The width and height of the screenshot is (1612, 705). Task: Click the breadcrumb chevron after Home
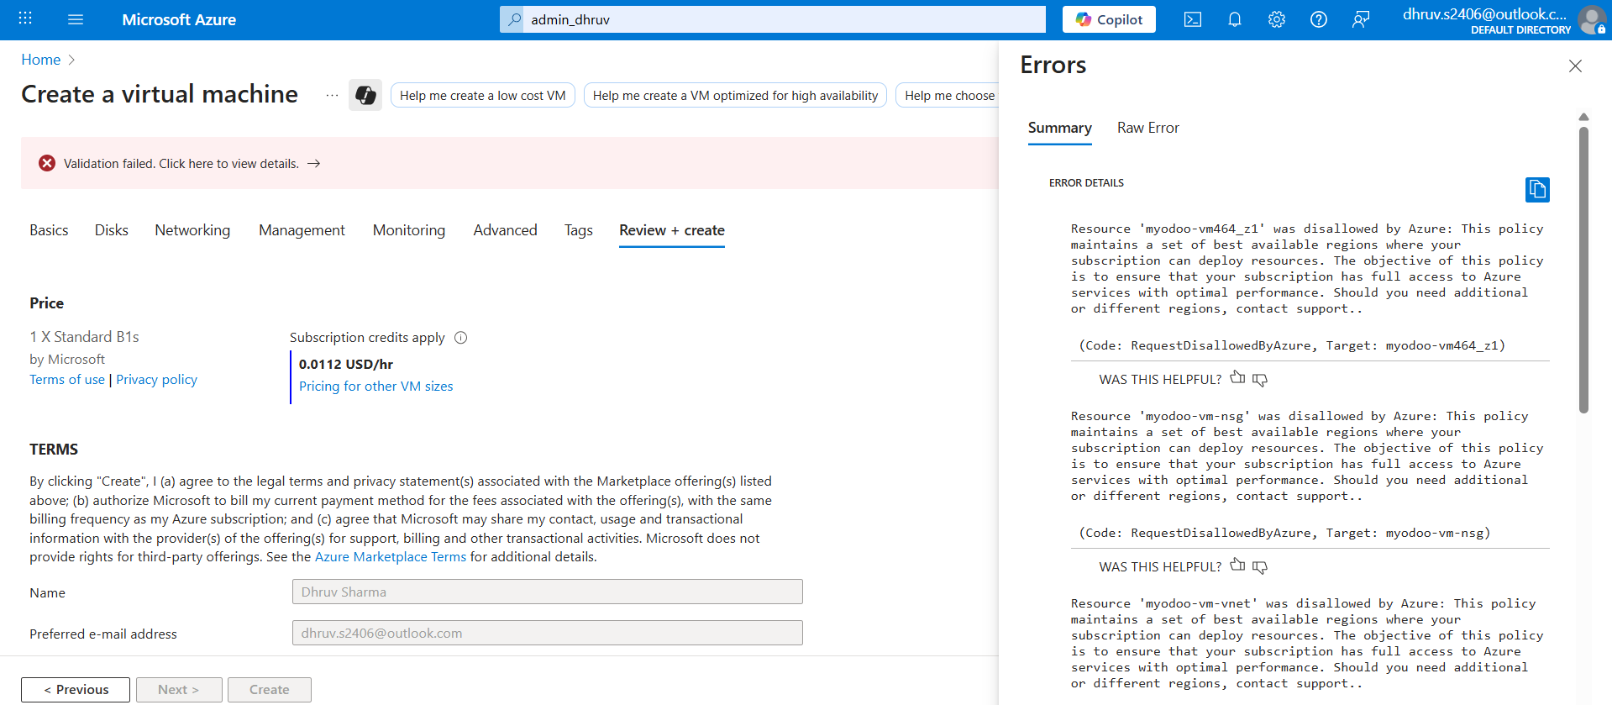[71, 60]
